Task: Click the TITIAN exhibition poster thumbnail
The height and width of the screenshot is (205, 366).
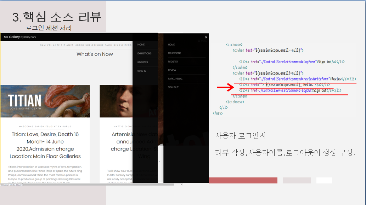Action: click(x=45, y=101)
